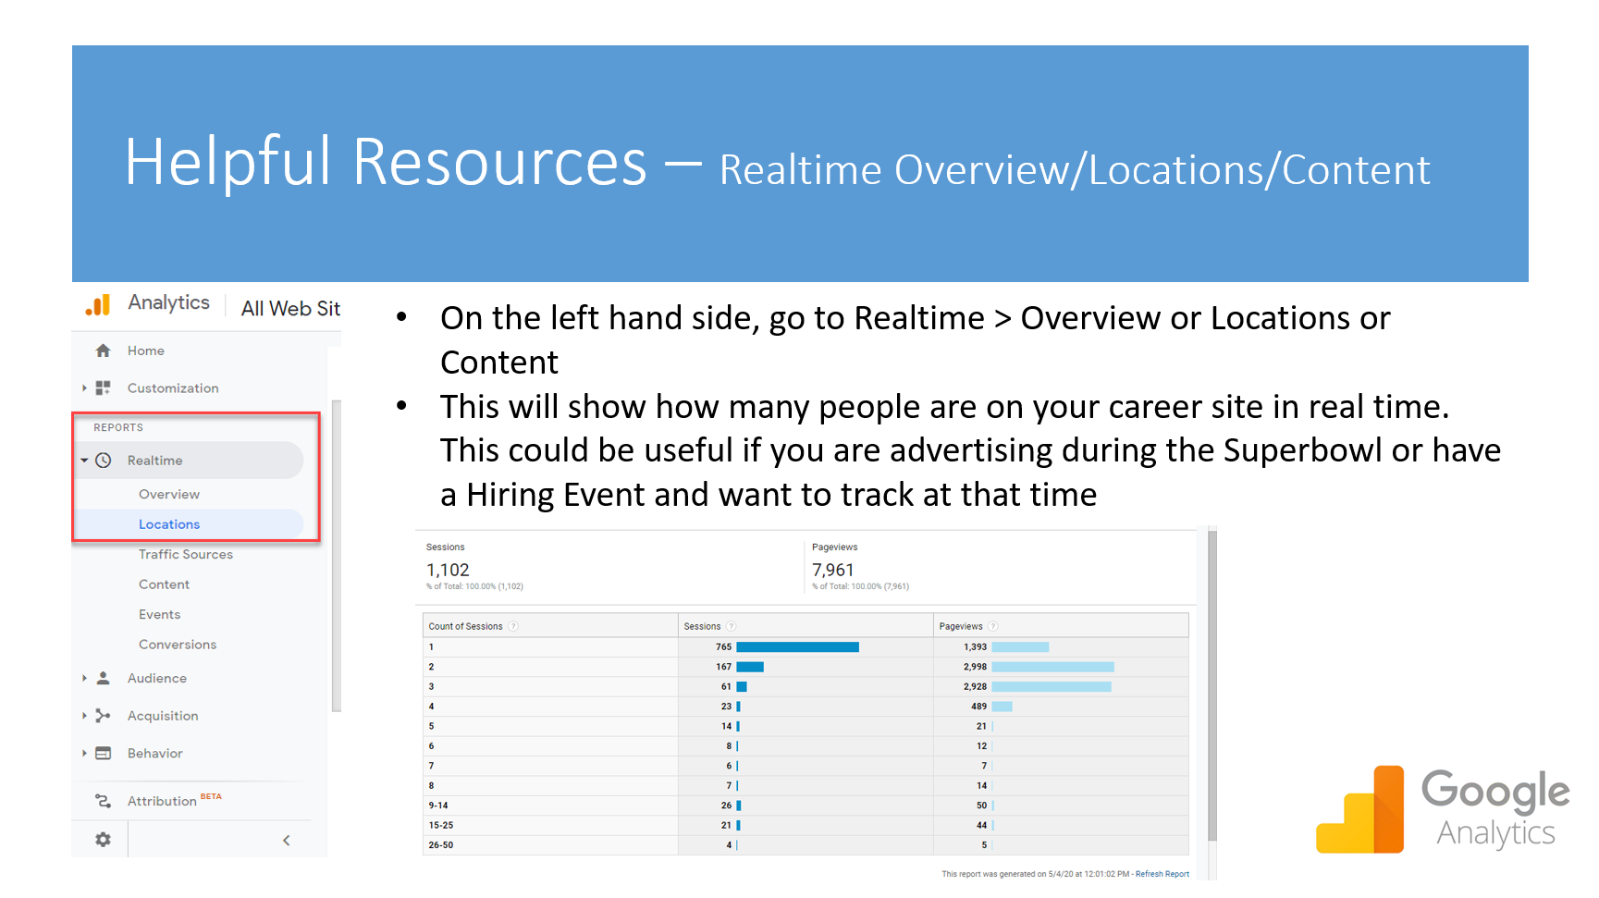Open the Conversions report
Image resolution: width=1599 pixels, height=898 pixels.
[178, 644]
